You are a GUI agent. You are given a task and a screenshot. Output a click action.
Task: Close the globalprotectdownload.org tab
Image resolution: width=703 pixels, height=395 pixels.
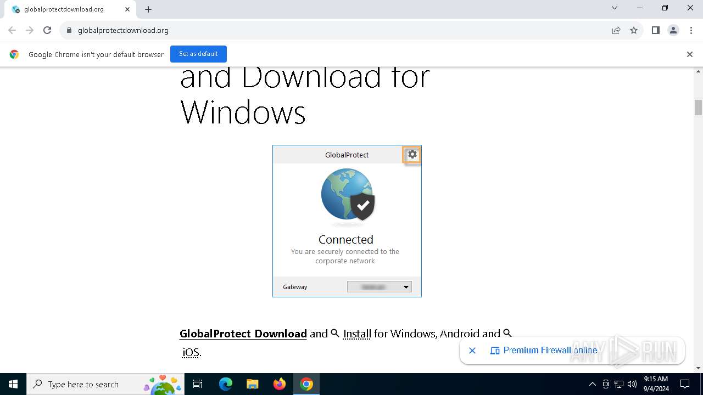click(x=127, y=9)
